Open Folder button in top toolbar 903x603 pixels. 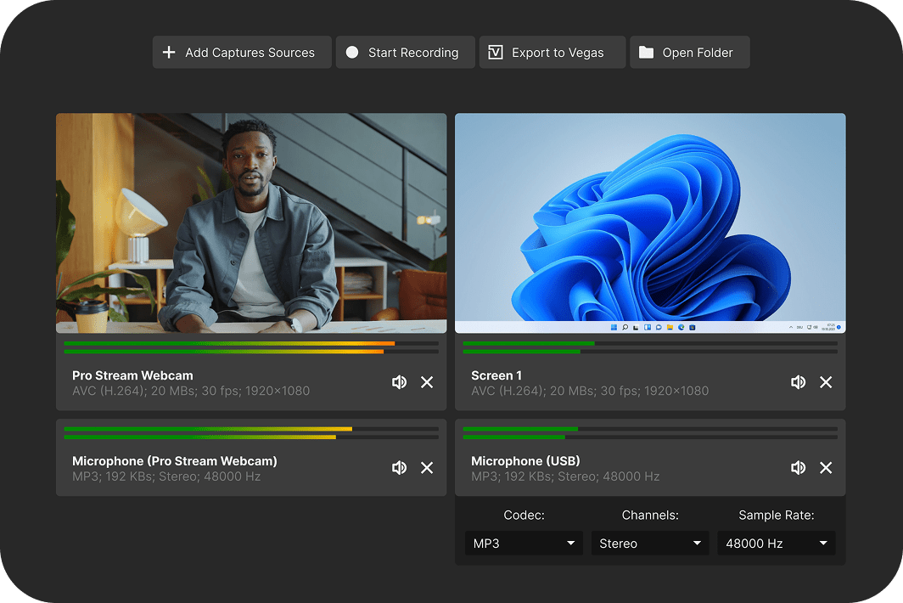[x=690, y=53]
